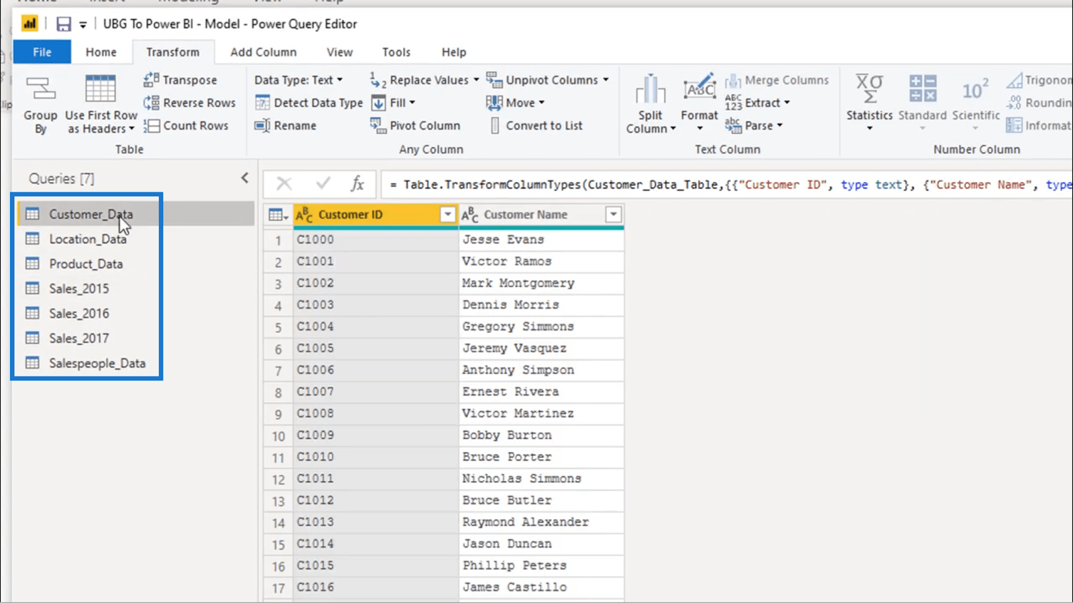
Task: Click the confirm checkmark in formula bar
Action: tap(323, 184)
